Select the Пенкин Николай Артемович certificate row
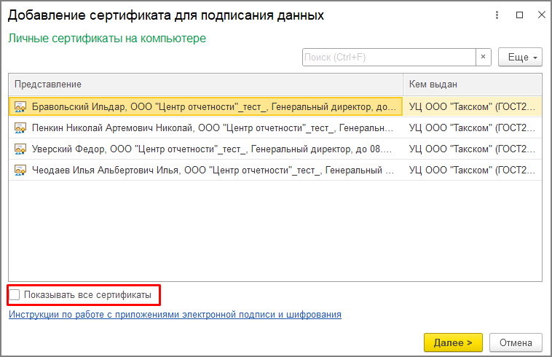552x357 pixels. tap(275, 127)
